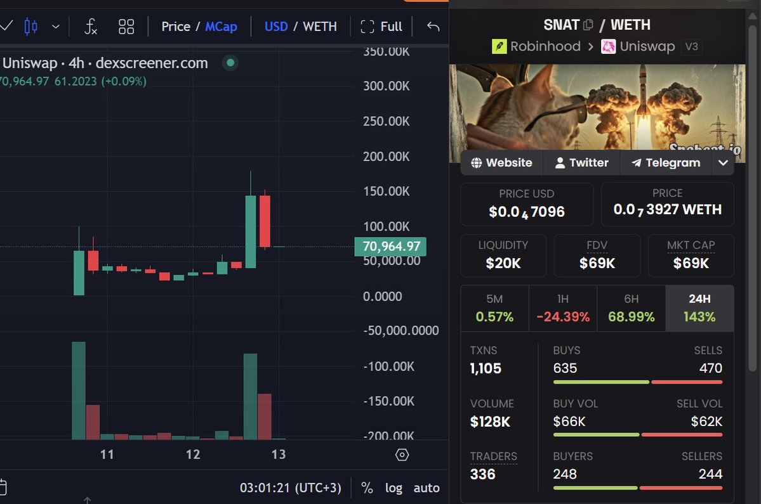Image resolution: width=761 pixels, height=504 pixels.
Task: Click the VOLUME $128K value
Action: [490, 422]
